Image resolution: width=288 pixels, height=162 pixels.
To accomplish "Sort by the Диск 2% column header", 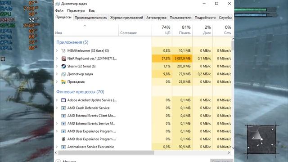I will 202,30.
